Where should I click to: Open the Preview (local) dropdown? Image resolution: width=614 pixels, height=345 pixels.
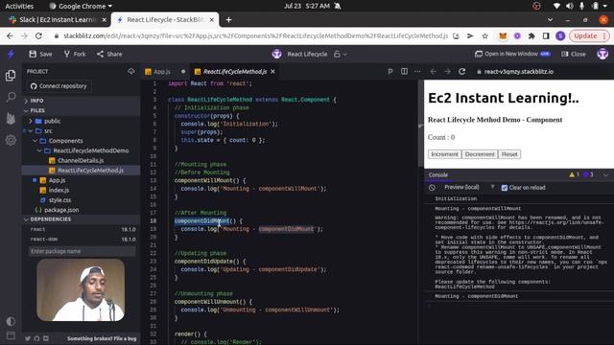468,188
